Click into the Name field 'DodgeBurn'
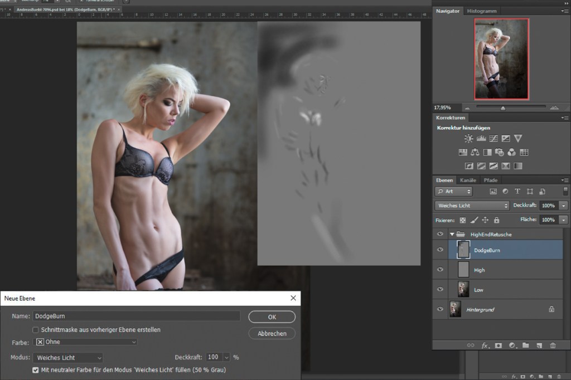571x380 pixels. 137,316
